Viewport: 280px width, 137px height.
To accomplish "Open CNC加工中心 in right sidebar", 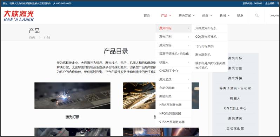I will 235,108.
